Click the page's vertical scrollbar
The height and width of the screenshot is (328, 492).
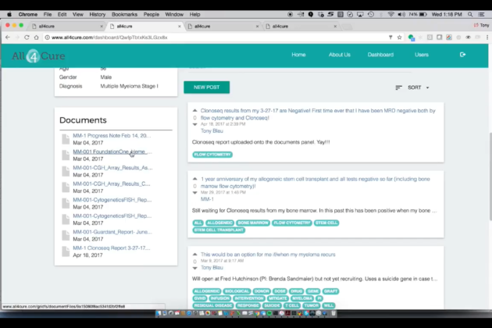[x=490, y=176]
